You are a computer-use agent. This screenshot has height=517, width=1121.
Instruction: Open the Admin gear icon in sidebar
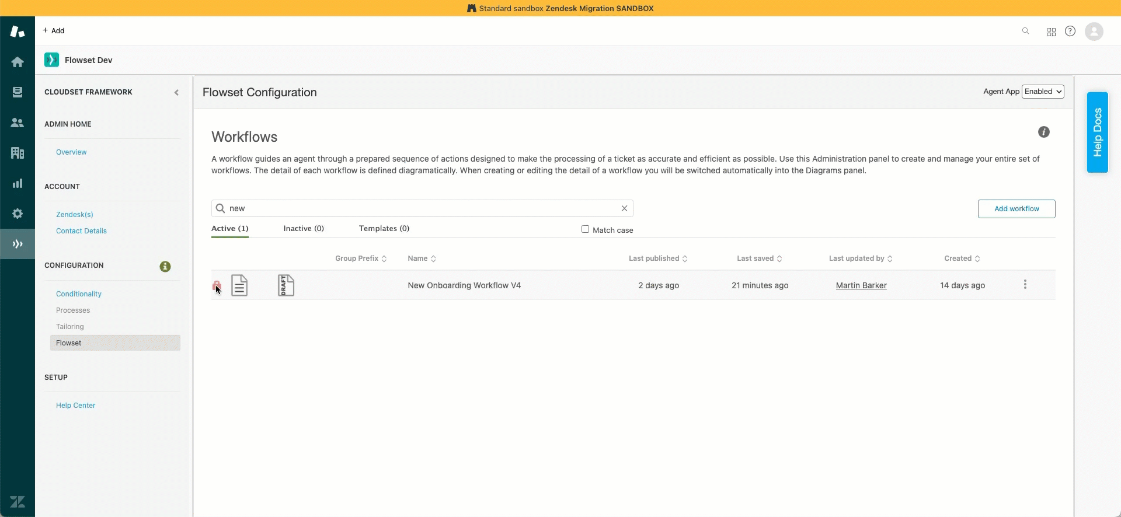point(18,214)
